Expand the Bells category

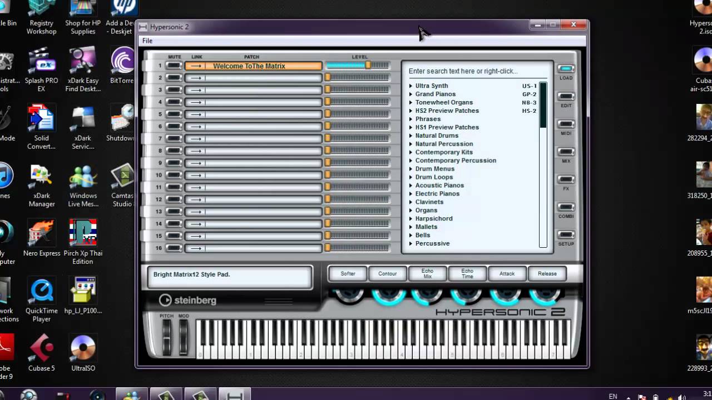(x=411, y=236)
